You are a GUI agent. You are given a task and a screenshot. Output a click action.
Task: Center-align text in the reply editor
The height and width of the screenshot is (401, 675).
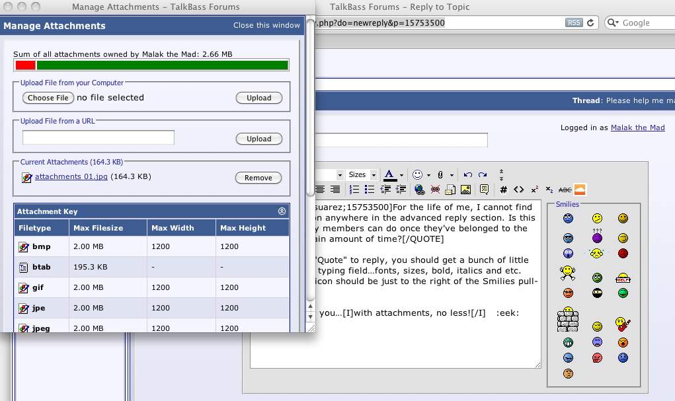(x=320, y=190)
